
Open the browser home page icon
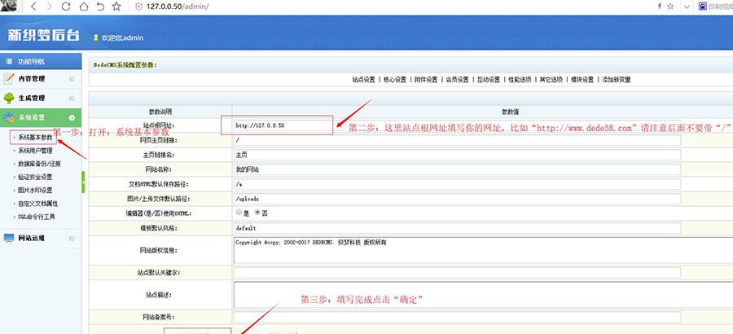click(x=83, y=7)
